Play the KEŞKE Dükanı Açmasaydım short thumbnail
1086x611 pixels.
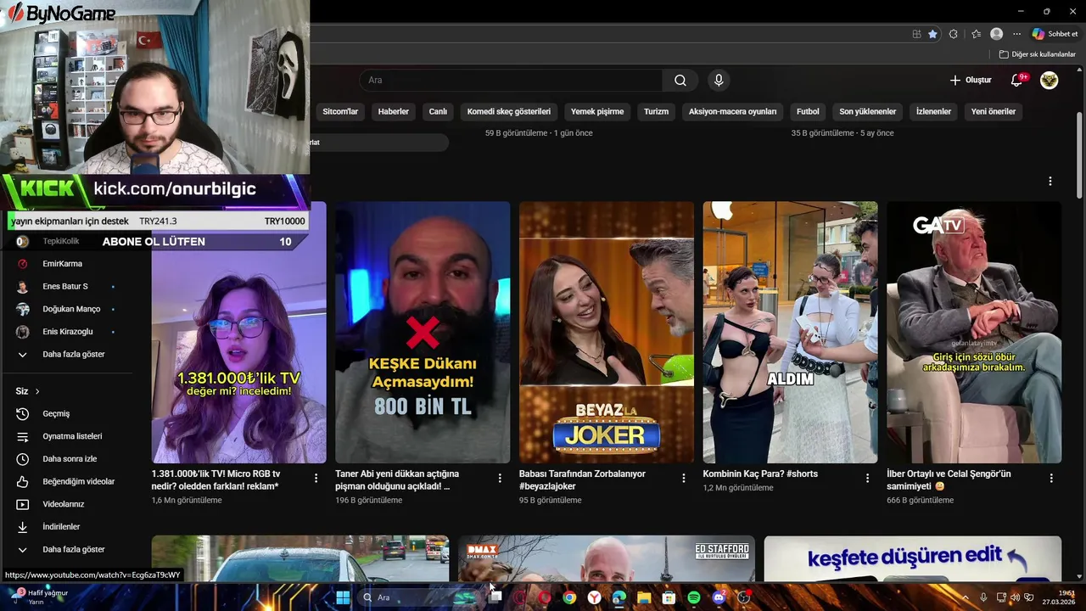click(x=423, y=332)
